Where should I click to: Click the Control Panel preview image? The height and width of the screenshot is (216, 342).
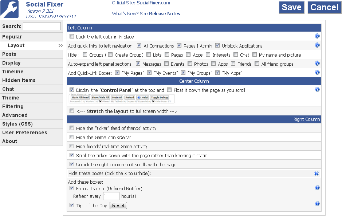[122, 98]
